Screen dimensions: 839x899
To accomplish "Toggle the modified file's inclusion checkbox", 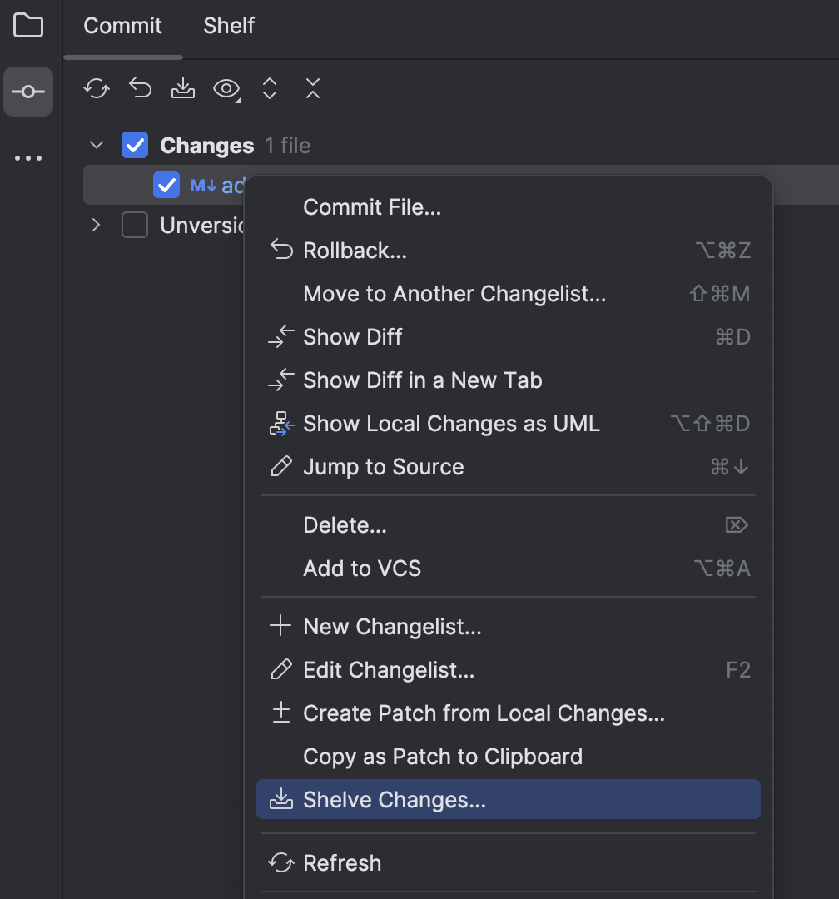I will tap(164, 185).
